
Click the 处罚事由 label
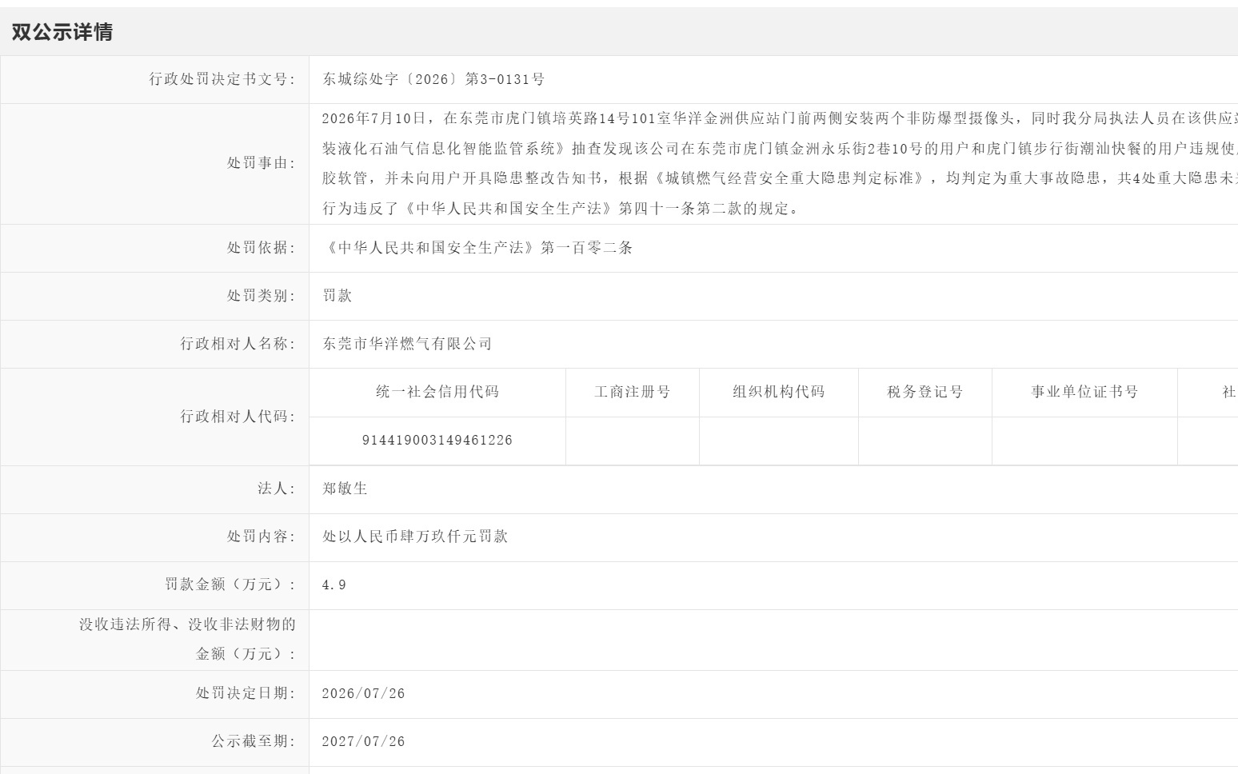click(262, 163)
